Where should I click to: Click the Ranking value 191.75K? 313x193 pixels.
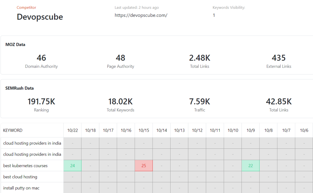41,101
